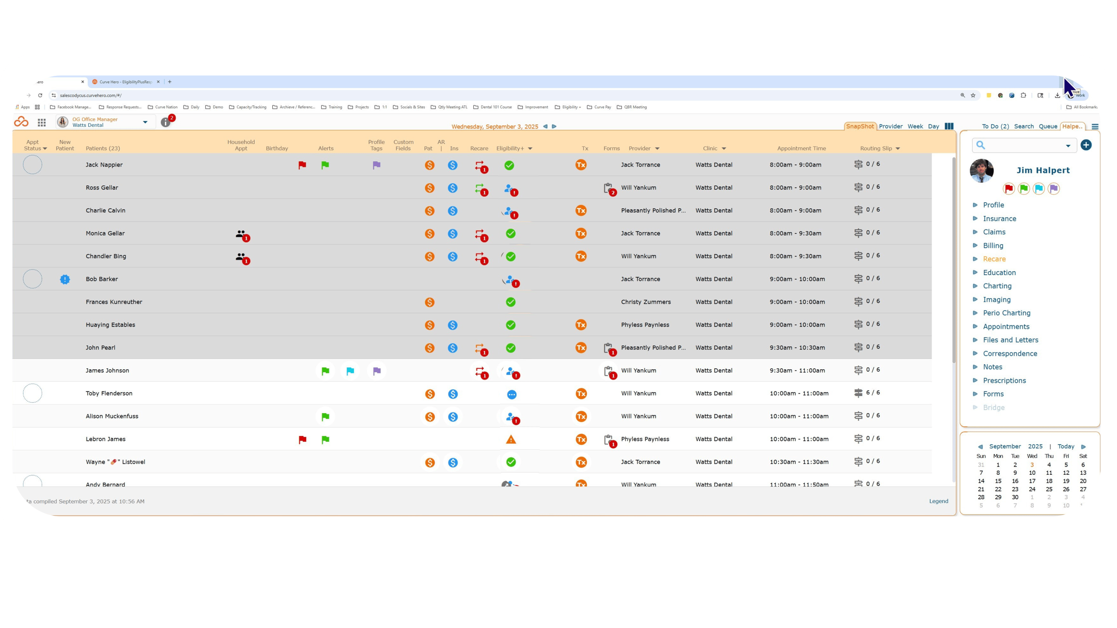Click the red flag on Jim Halpert

click(1009, 188)
